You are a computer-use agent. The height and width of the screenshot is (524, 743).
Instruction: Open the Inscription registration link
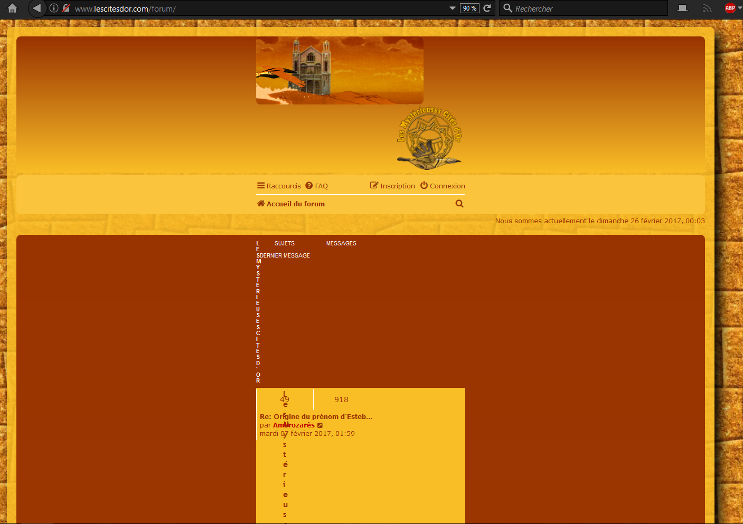pyautogui.click(x=392, y=186)
